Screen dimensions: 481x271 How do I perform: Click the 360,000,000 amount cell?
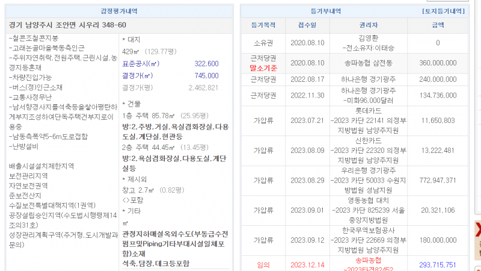pos(438,63)
